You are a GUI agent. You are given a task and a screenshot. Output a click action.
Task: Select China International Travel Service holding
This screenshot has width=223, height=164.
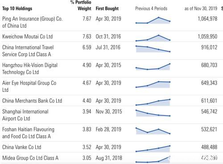28,51
